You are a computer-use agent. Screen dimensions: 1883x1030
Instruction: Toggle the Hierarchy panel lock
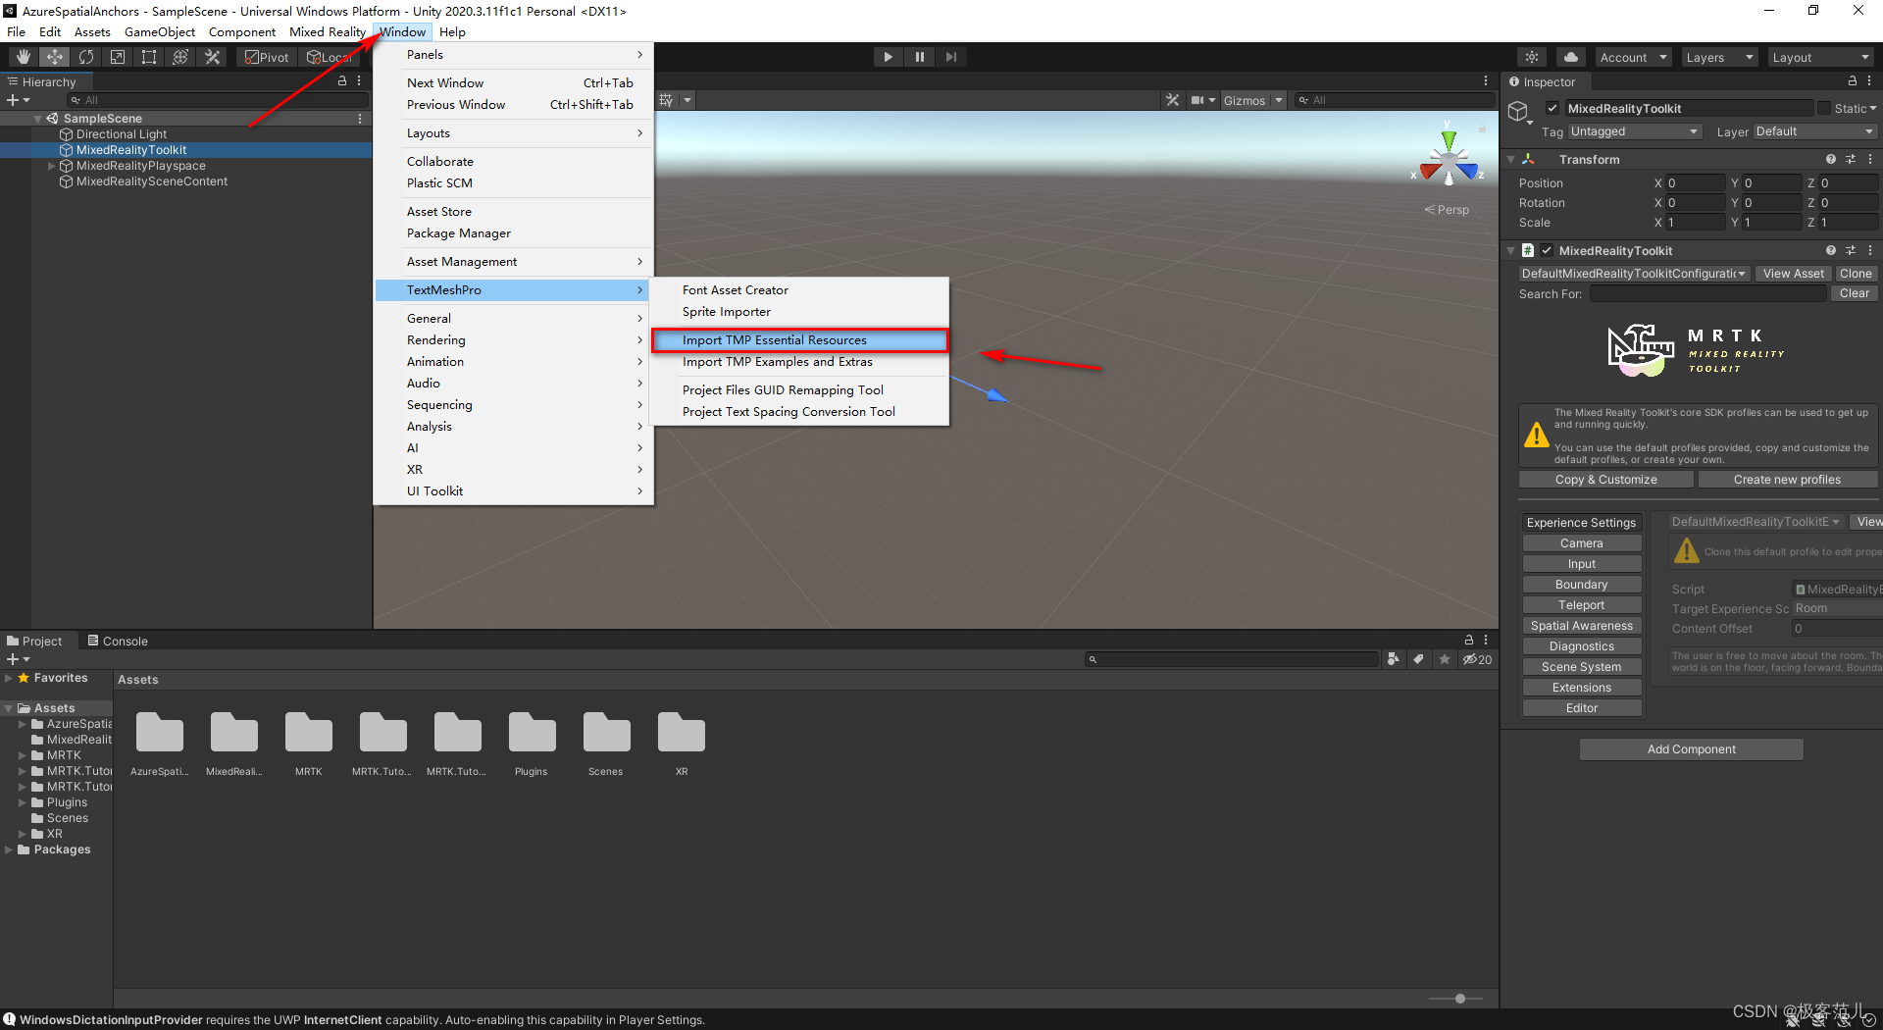pyautogui.click(x=342, y=81)
